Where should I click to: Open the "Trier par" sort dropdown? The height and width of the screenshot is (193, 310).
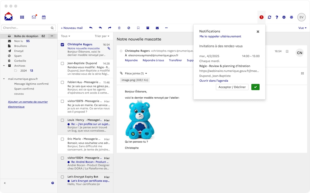pos(102,36)
